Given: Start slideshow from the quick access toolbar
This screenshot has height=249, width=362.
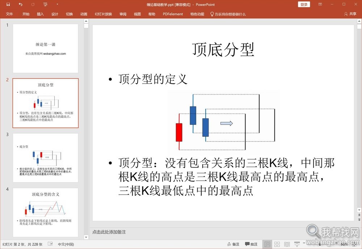Looking at the screenshot, I should pyautogui.click(x=45, y=4).
